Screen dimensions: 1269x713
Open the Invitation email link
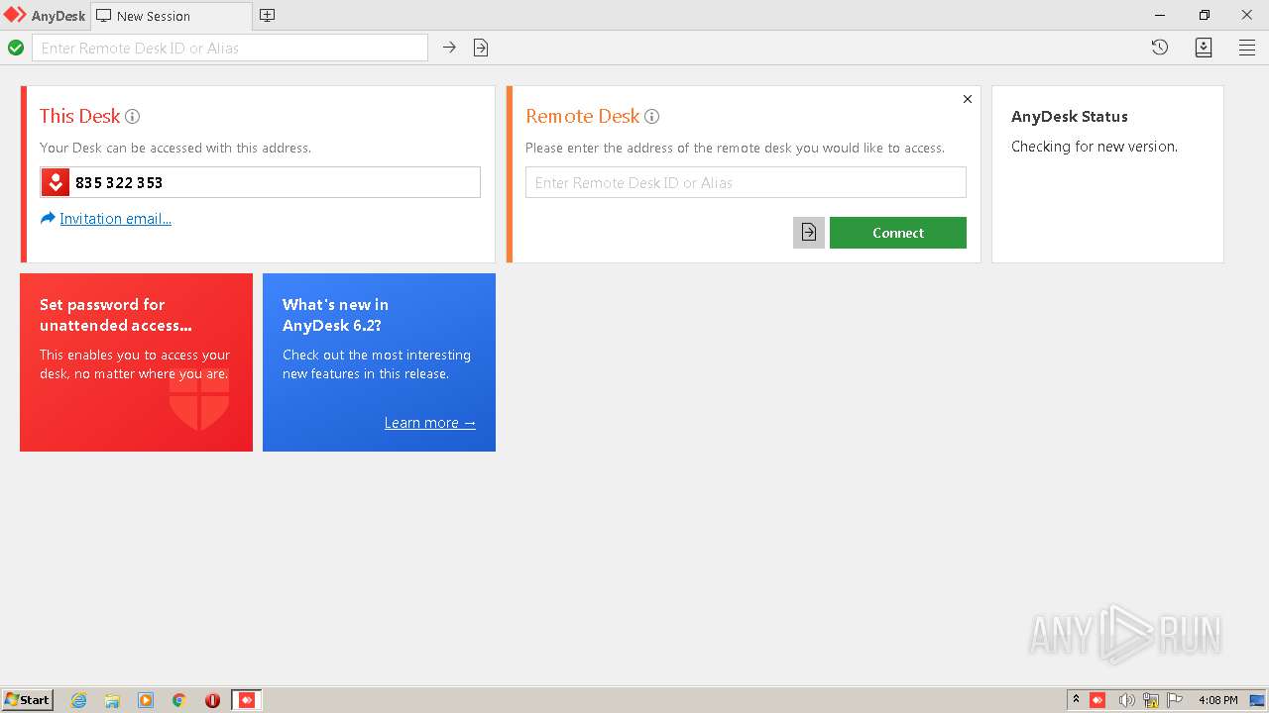(115, 219)
